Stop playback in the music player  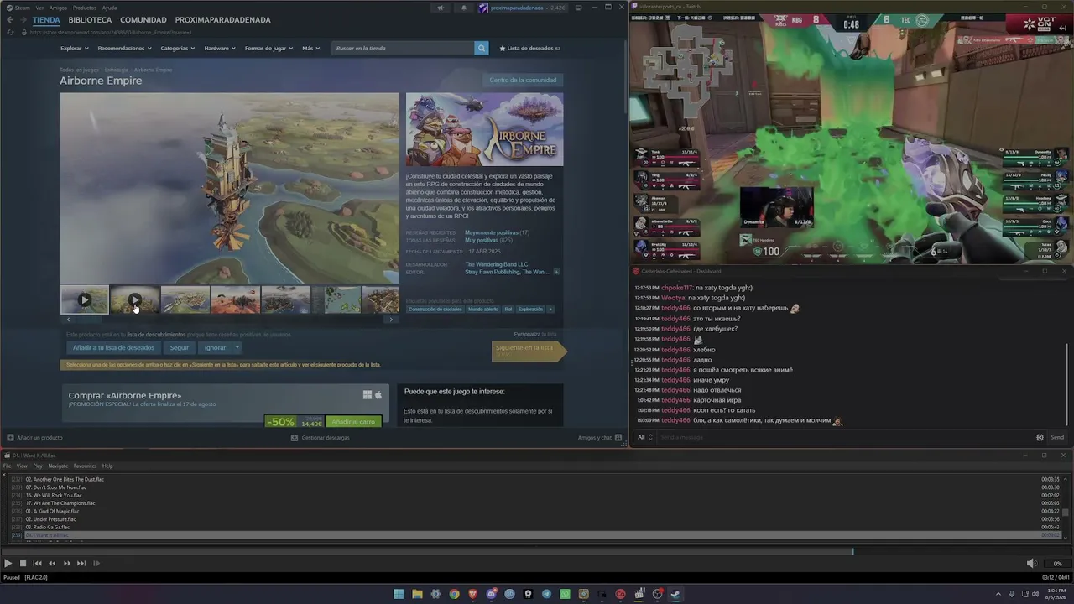click(x=23, y=564)
